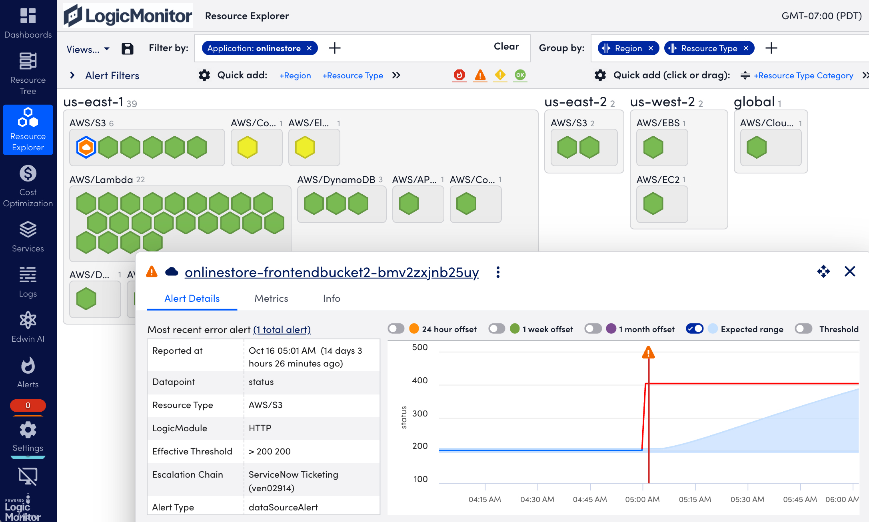Viewport: 869px width, 522px height.
Task: Enable Threshold switch
Action: [803, 329]
